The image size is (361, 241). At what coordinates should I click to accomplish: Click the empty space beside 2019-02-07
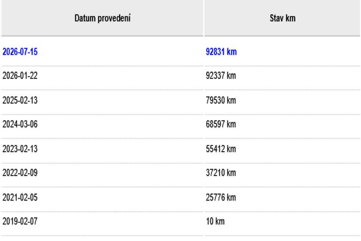tap(120, 222)
